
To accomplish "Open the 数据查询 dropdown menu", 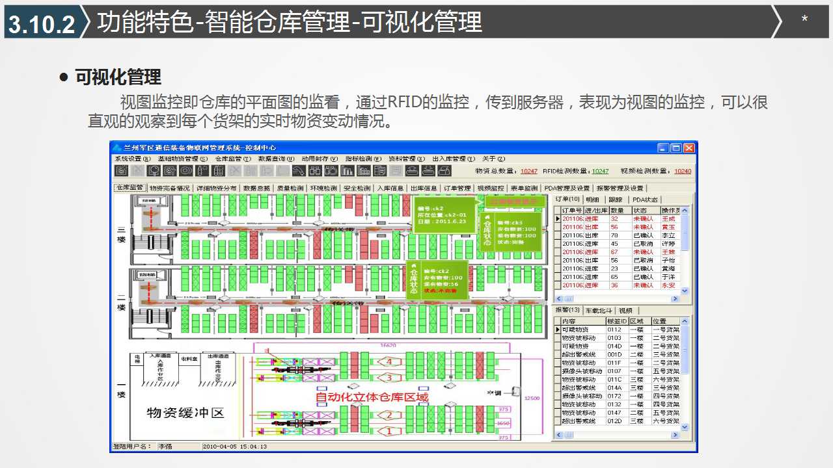I will (276, 159).
